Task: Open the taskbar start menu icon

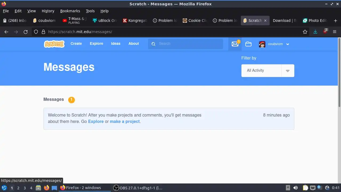Action: click(4, 188)
